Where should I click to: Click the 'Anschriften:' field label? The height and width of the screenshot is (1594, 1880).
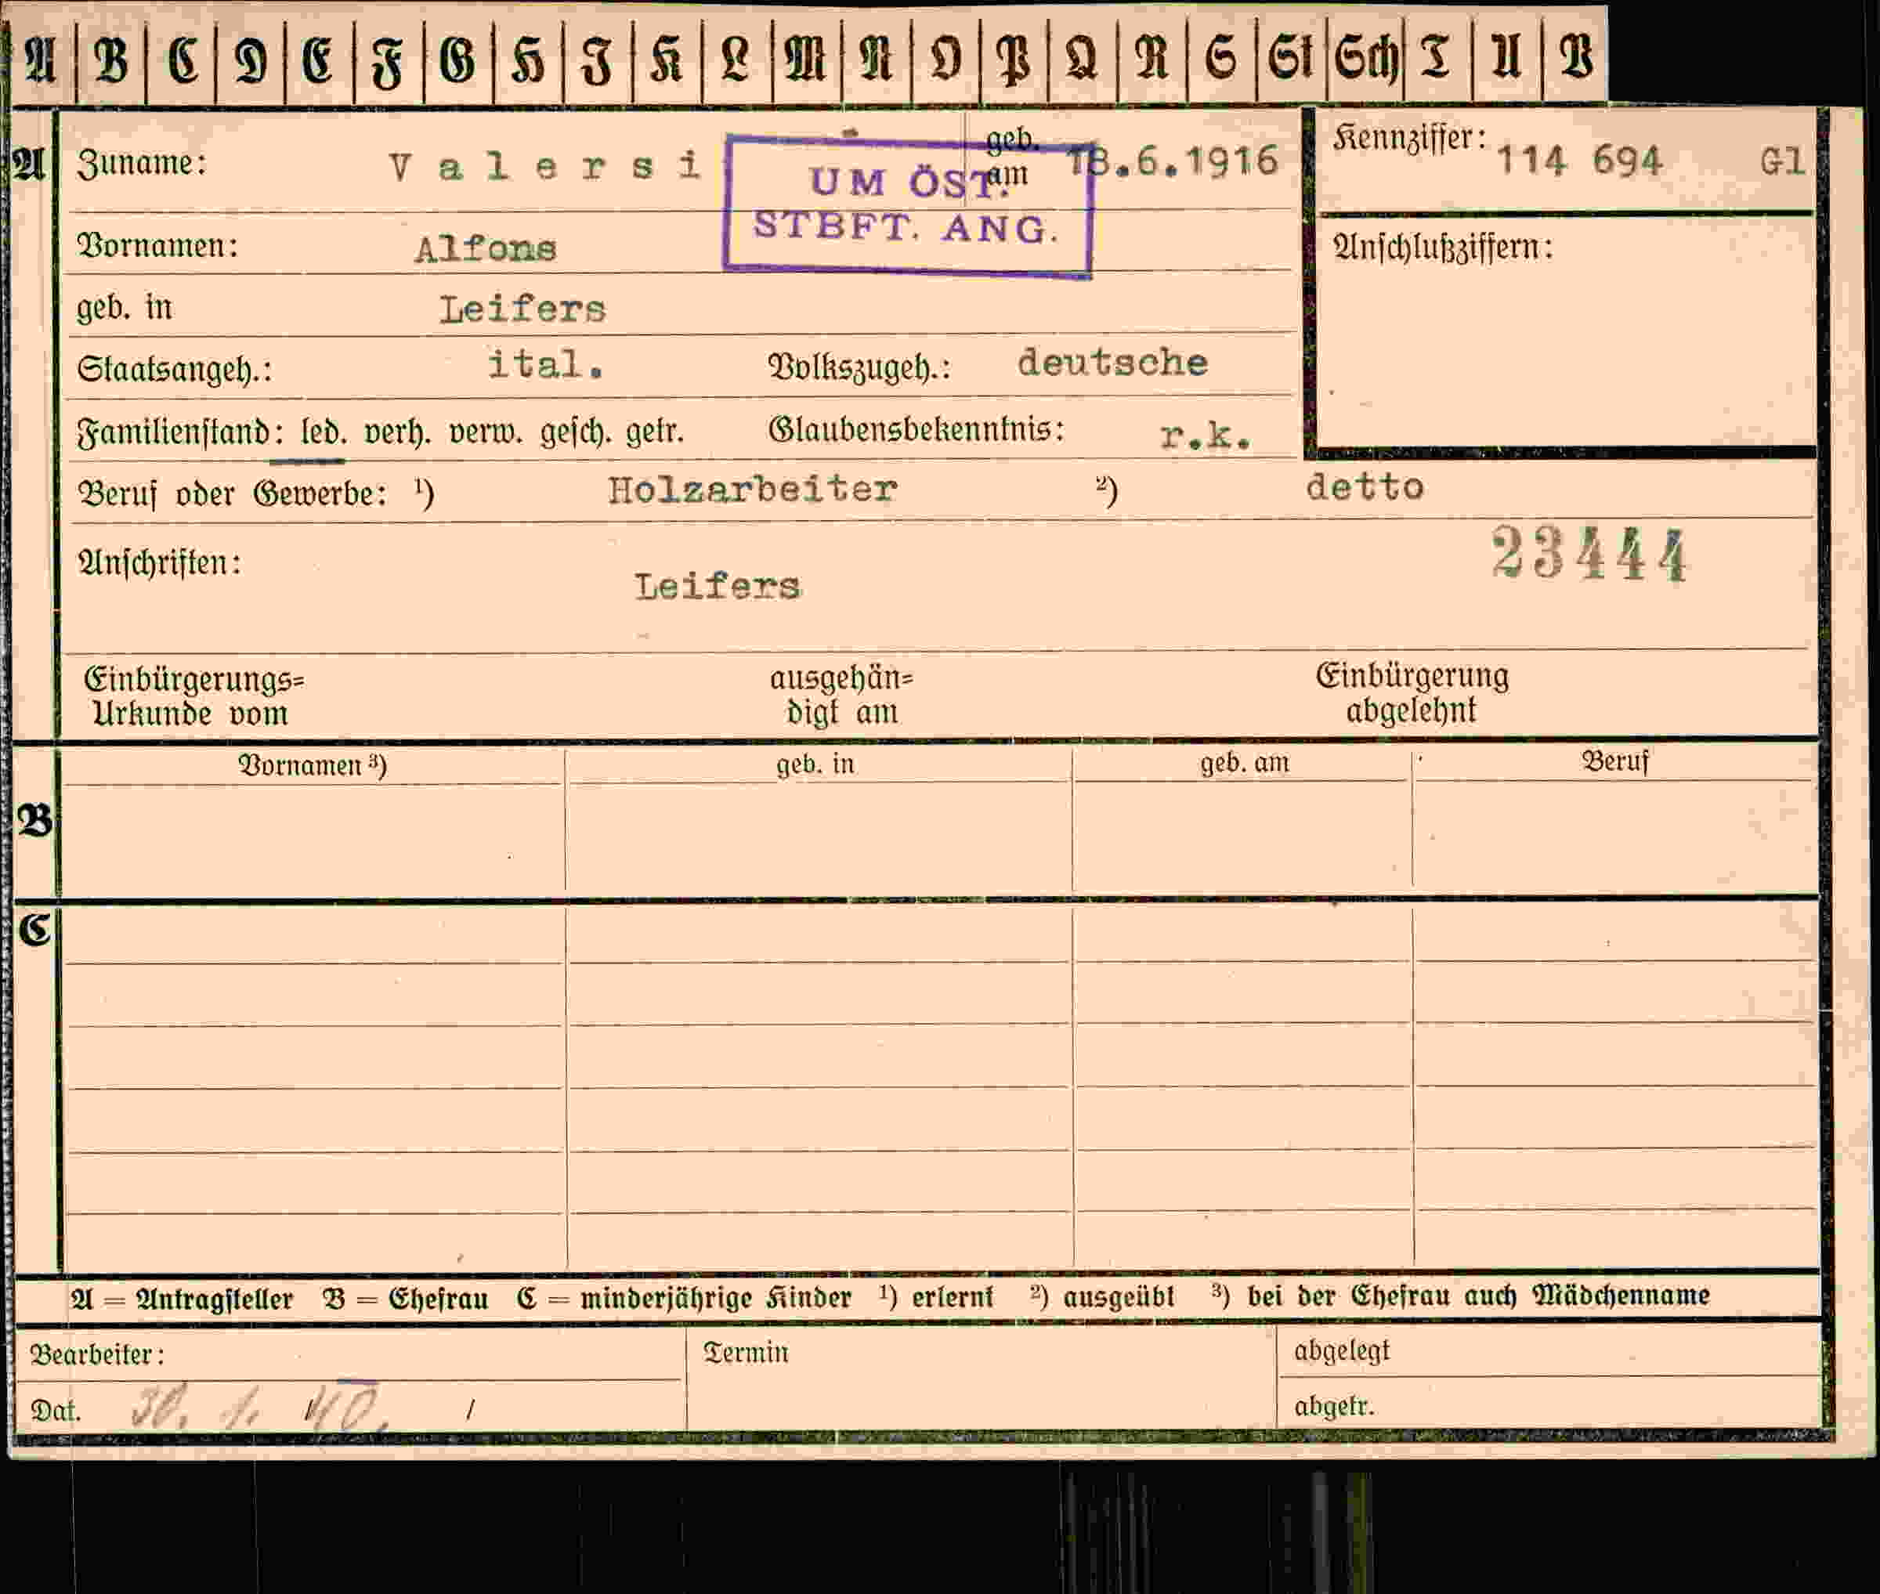coord(159,563)
